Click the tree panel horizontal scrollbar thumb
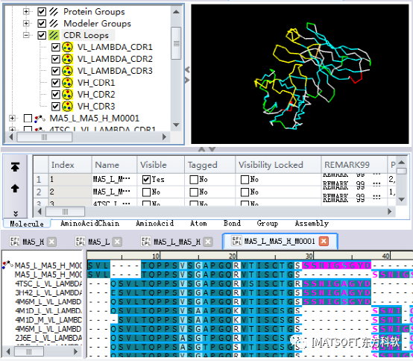413x361 pixels. (x=44, y=137)
